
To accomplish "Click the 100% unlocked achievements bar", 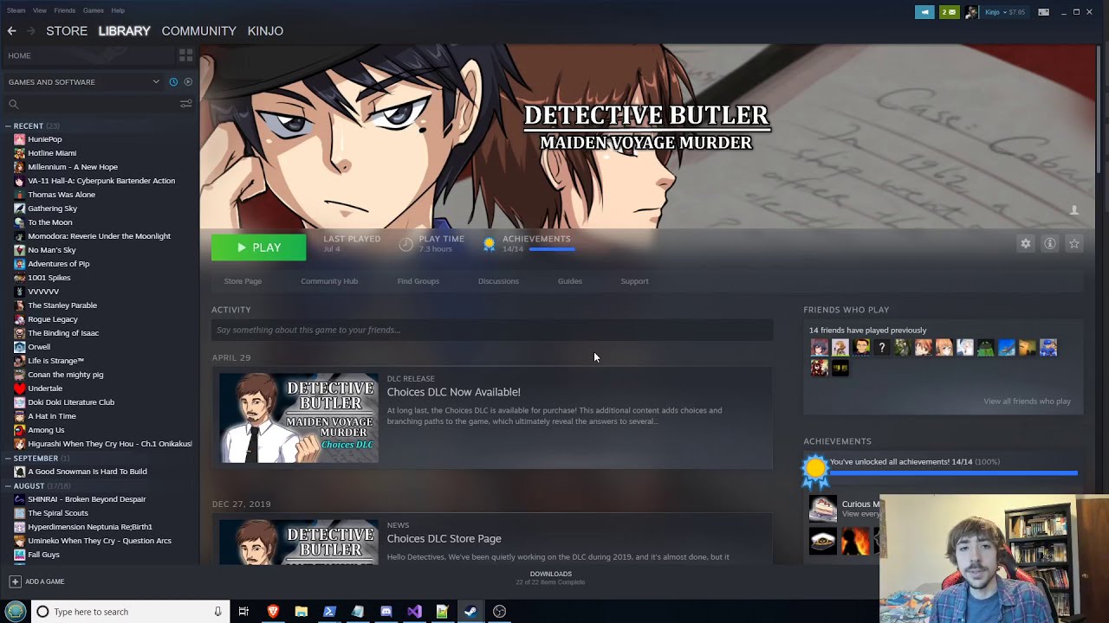I will coord(953,473).
